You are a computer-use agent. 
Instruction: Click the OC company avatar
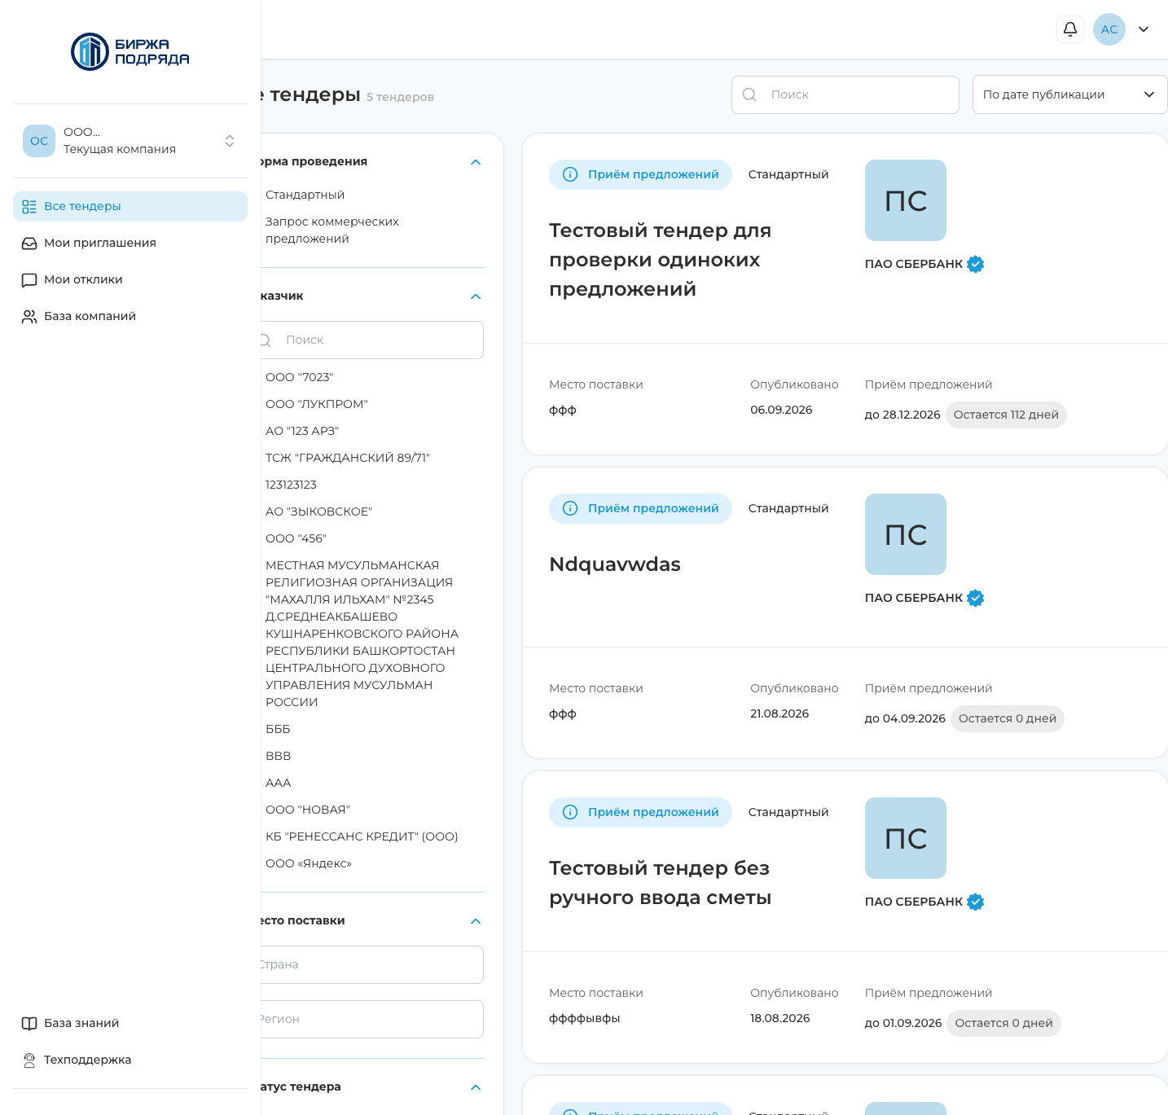click(x=39, y=141)
